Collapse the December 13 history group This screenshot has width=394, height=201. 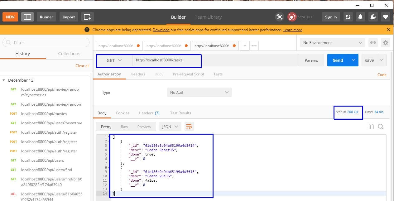click(4, 80)
